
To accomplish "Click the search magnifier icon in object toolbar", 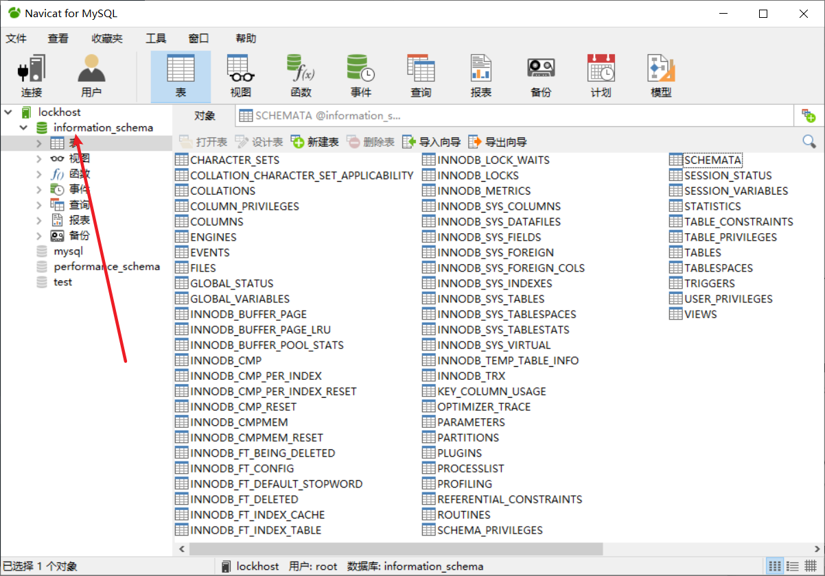I will pos(809,142).
